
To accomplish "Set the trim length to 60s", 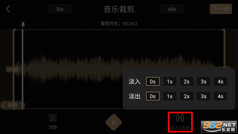I will tap(172, 9).
